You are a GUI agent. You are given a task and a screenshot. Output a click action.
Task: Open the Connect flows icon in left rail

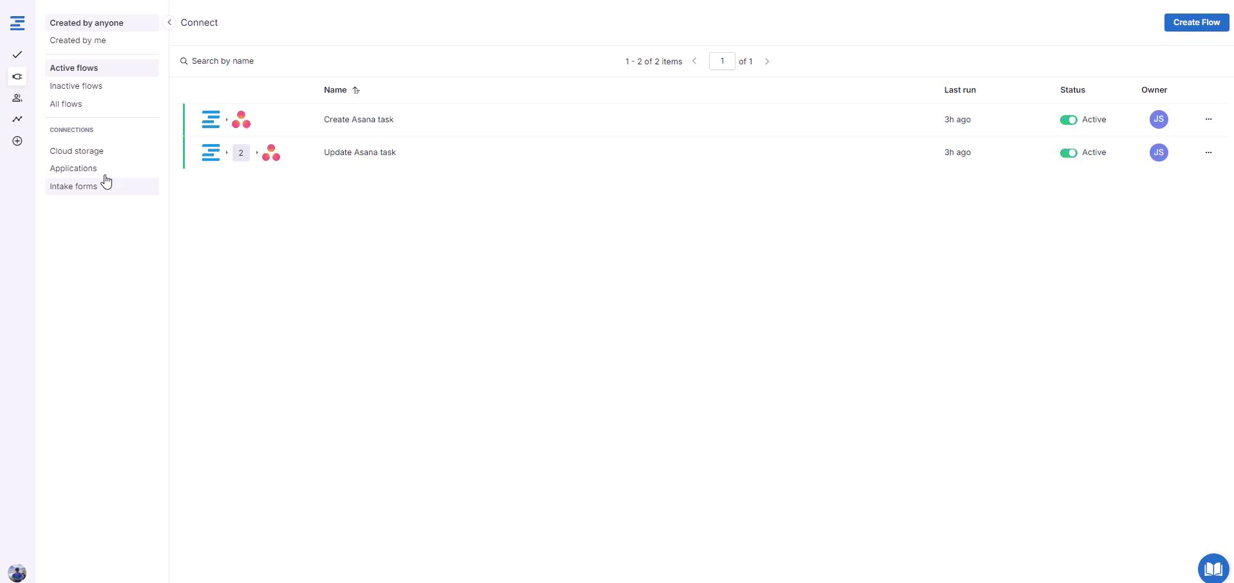(x=17, y=77)
